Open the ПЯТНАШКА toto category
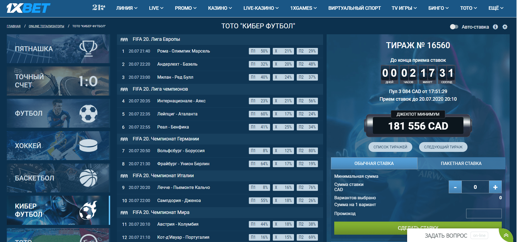The height and width of the screenshot is (242, 517). 58,49
